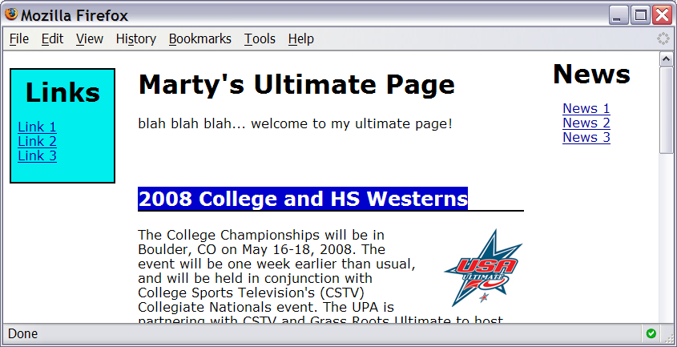Follow the Link 3 hyperlink
Image resolution: width=677 pixels, height=347 pixels.
37,155
